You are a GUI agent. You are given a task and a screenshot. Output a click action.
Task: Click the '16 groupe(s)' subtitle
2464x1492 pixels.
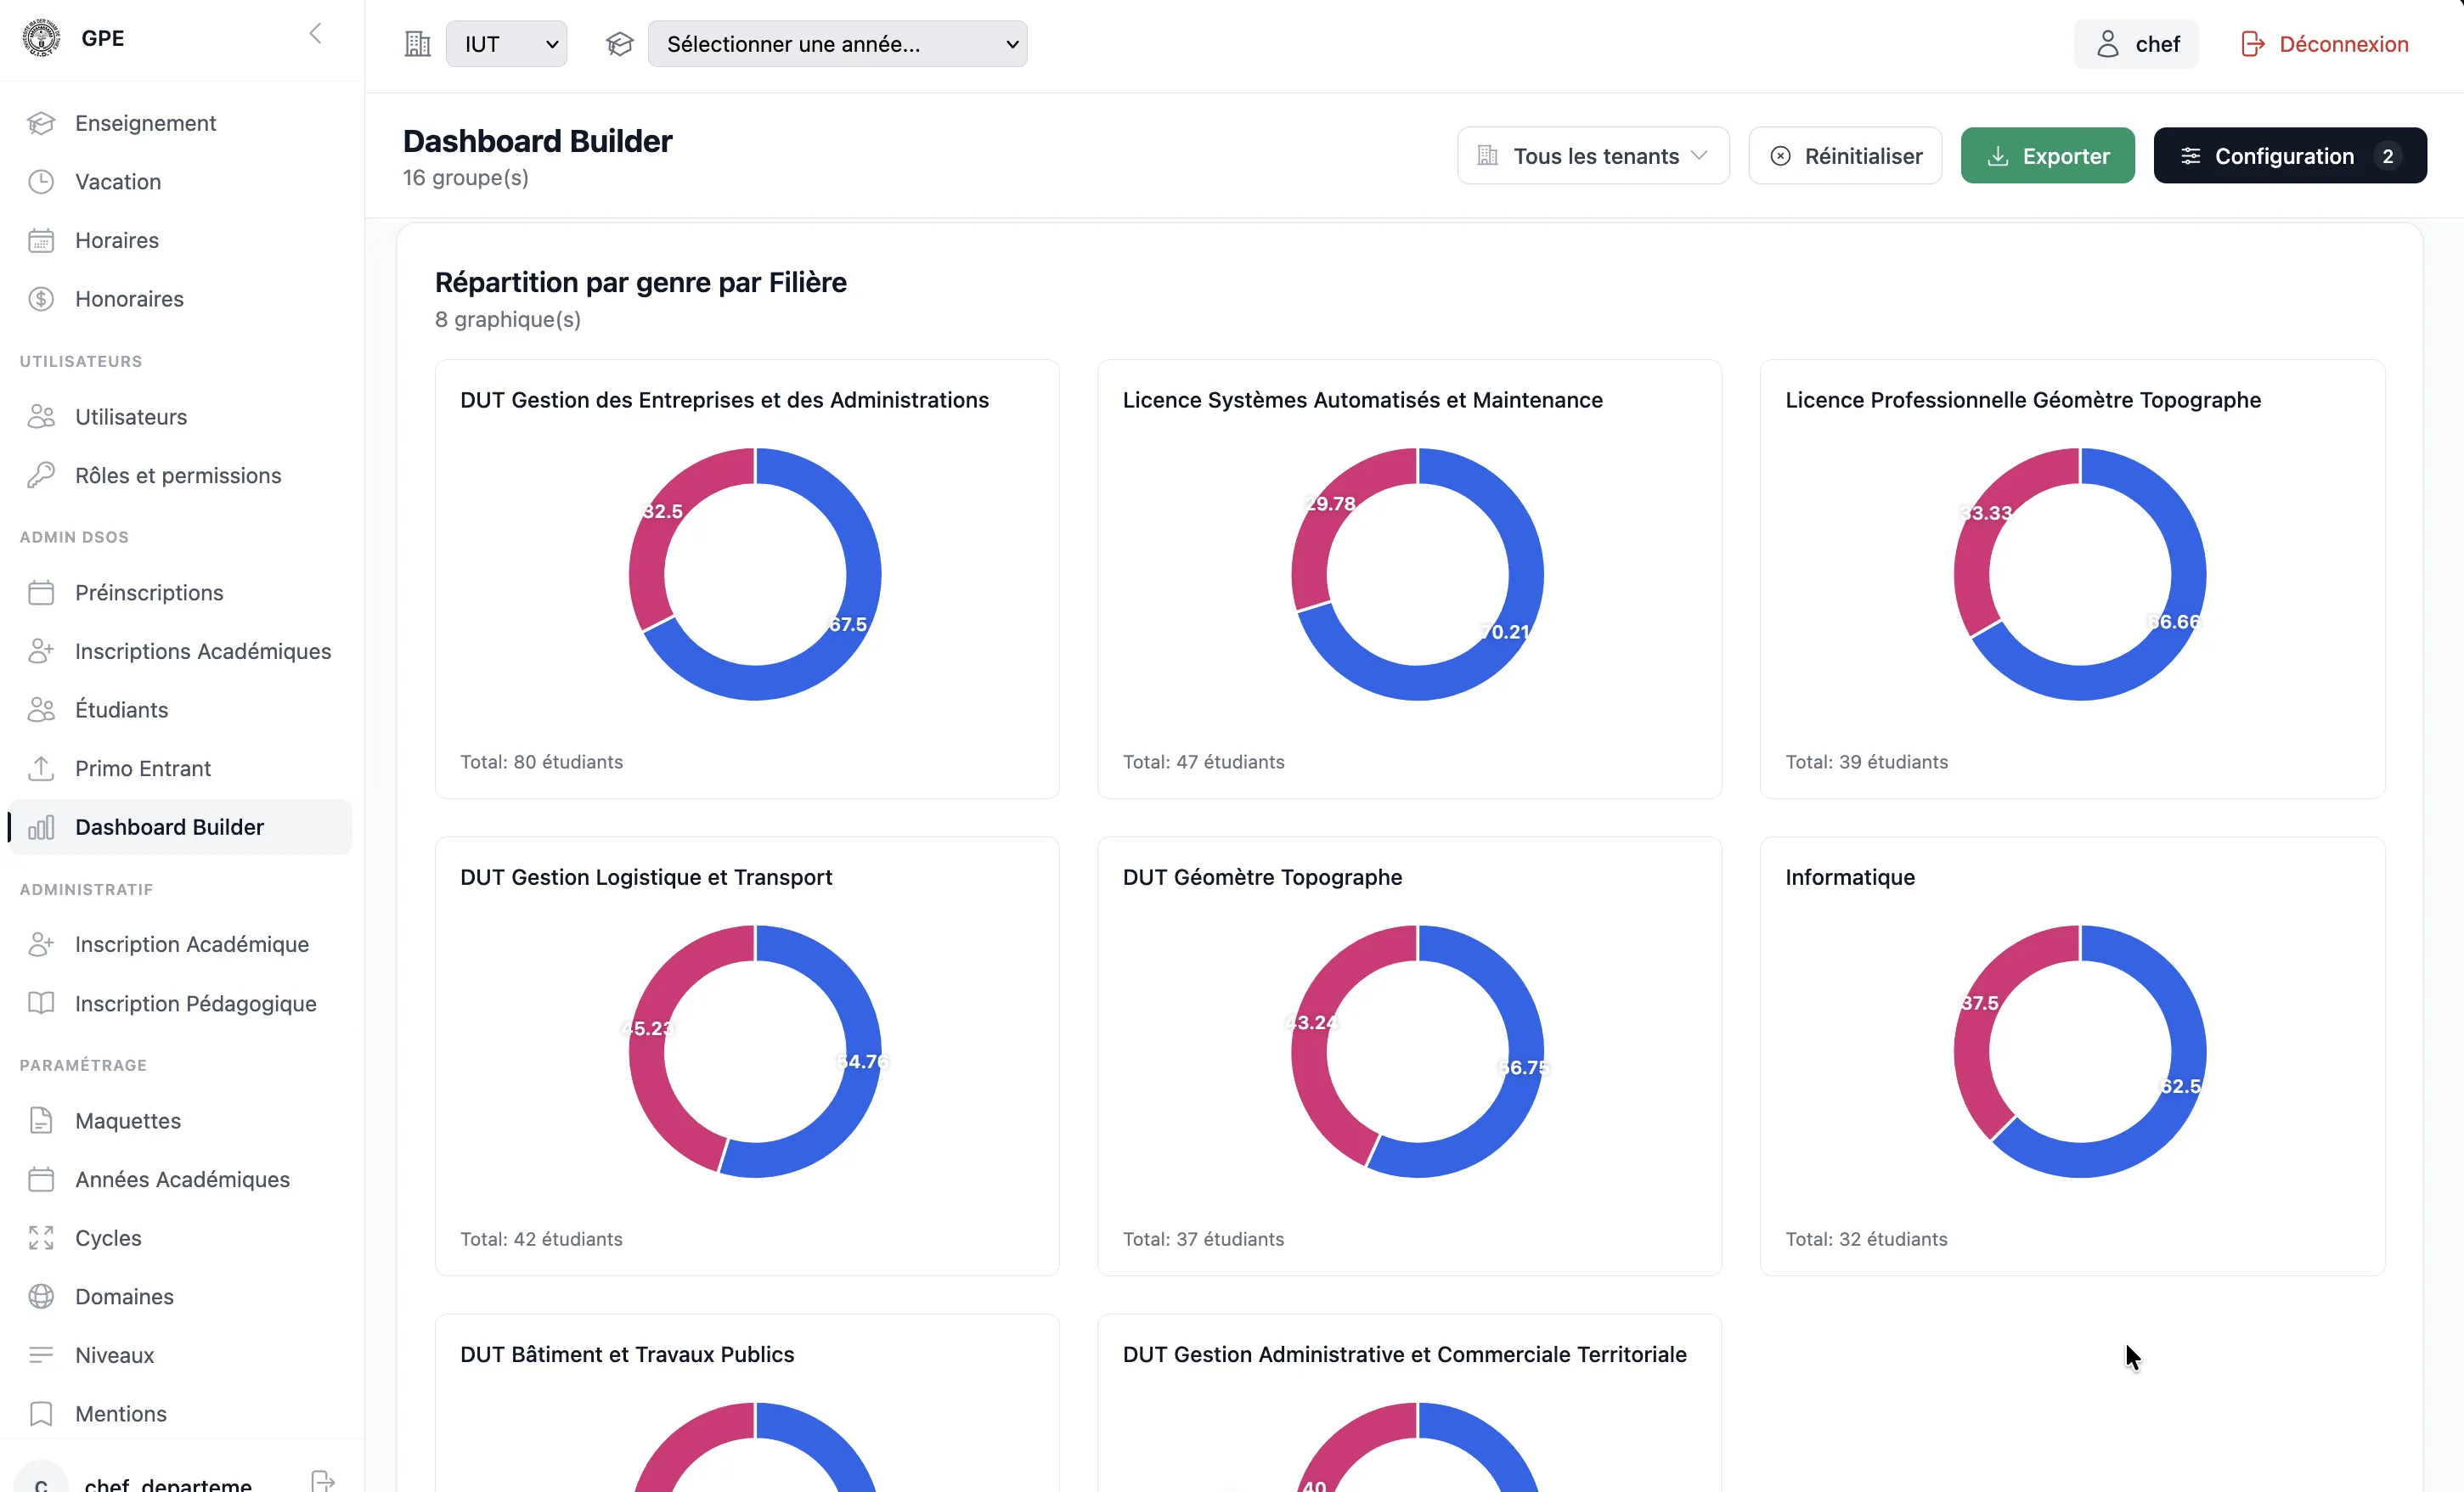coord(465,178)
